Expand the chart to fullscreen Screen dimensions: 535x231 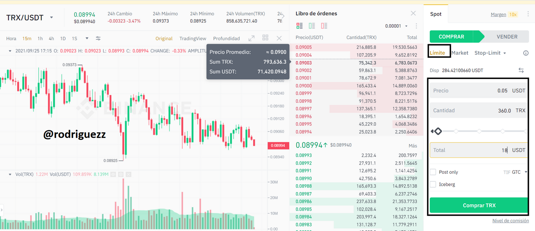pos(252,38)
